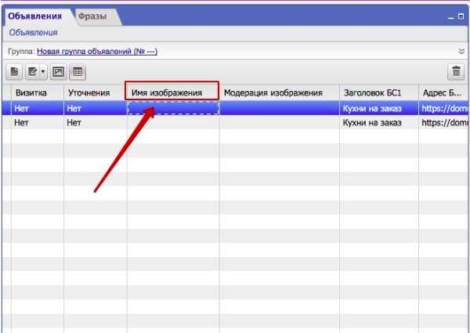Switch to the Фразы tab
Screen dimensions: 470x333
pyautogui.click(x=92, y=16)
